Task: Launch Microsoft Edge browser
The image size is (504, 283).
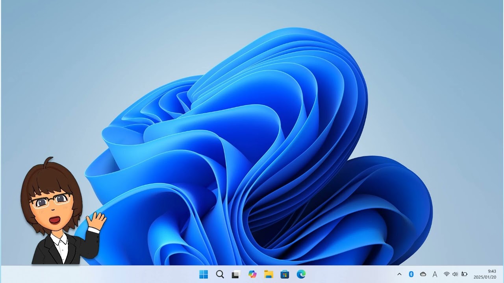Action: point(301,274)
